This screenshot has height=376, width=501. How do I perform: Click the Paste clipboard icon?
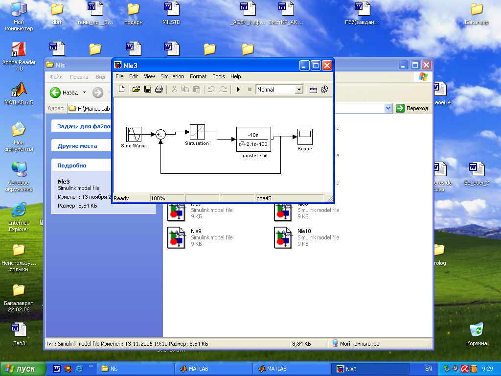(196, 89)
